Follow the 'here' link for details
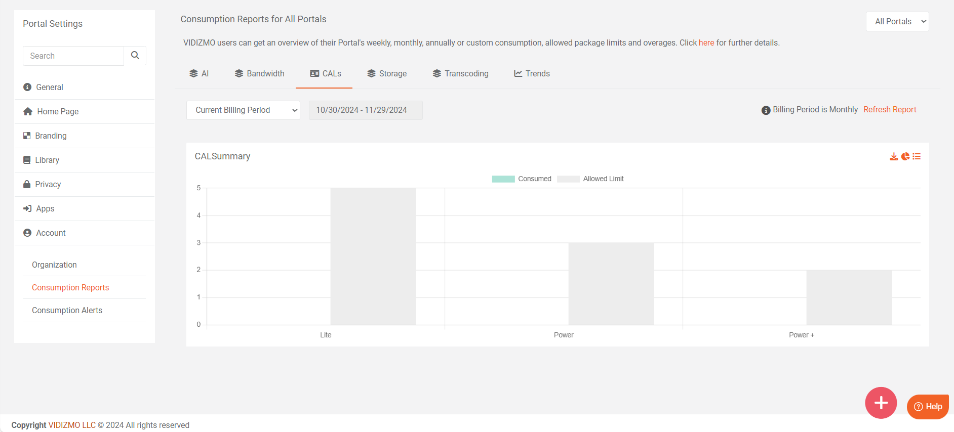 point(706,43)
